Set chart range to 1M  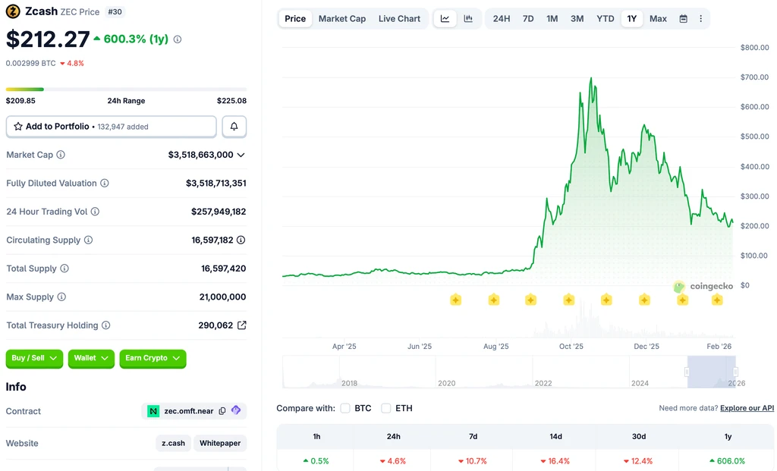(x=552, y=19)
